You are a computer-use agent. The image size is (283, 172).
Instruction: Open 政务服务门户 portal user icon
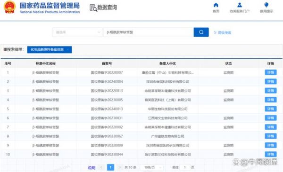click(x=240, y=5)
